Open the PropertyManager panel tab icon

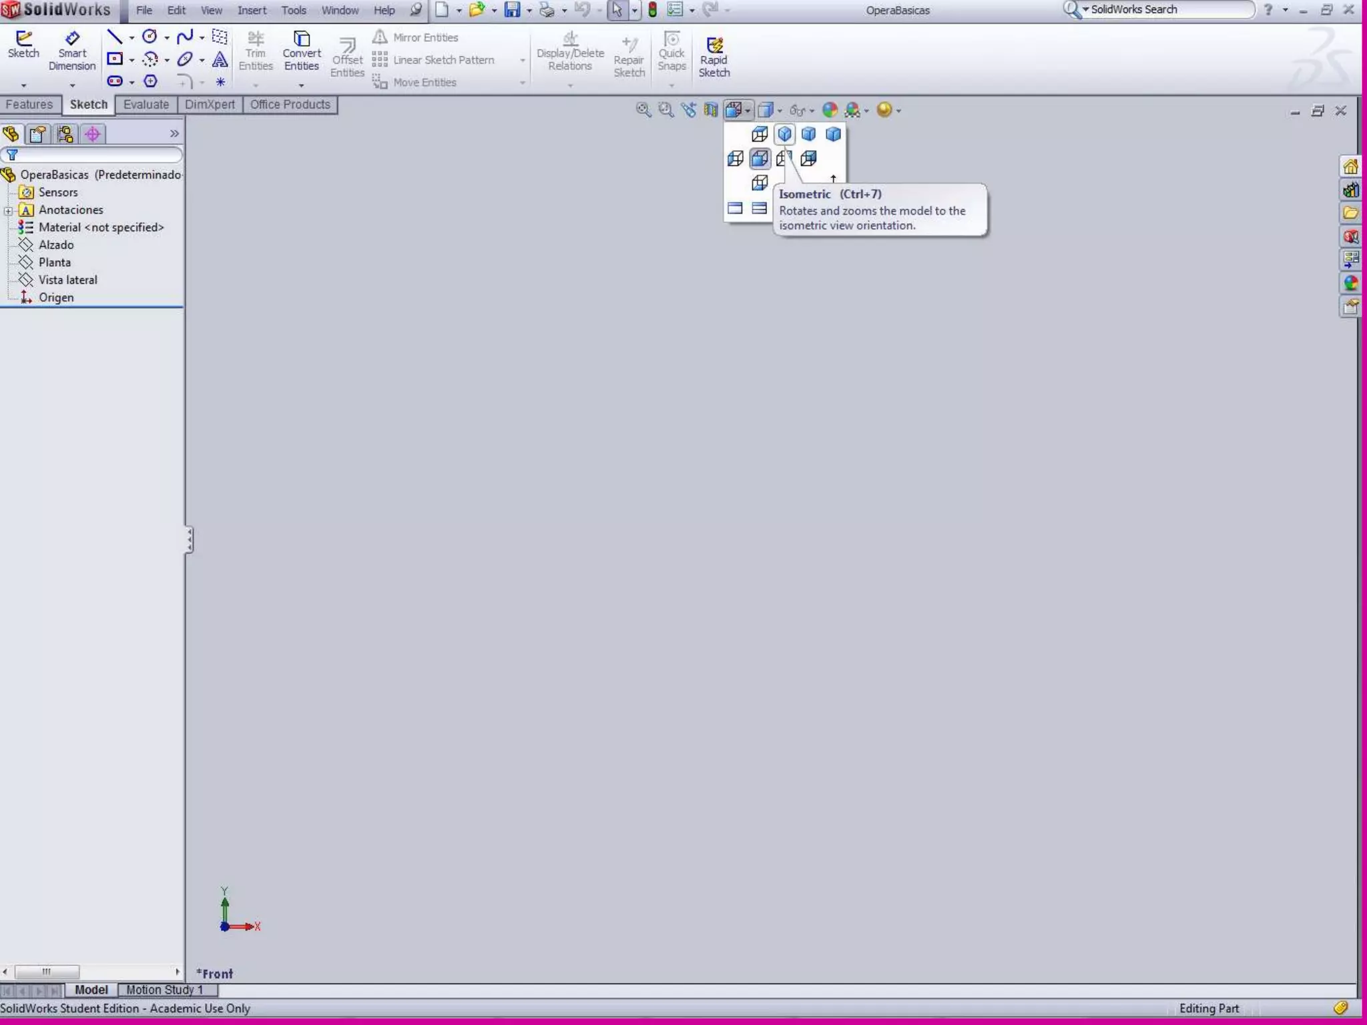[37, 134]
